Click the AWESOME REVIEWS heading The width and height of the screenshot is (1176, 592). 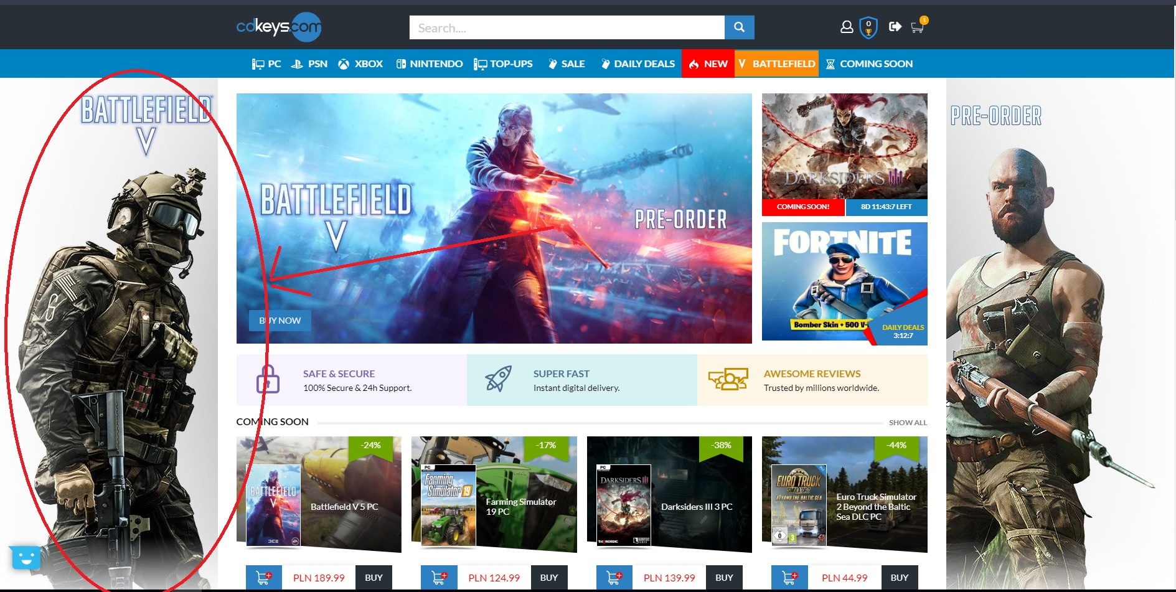tap(812, 374)
